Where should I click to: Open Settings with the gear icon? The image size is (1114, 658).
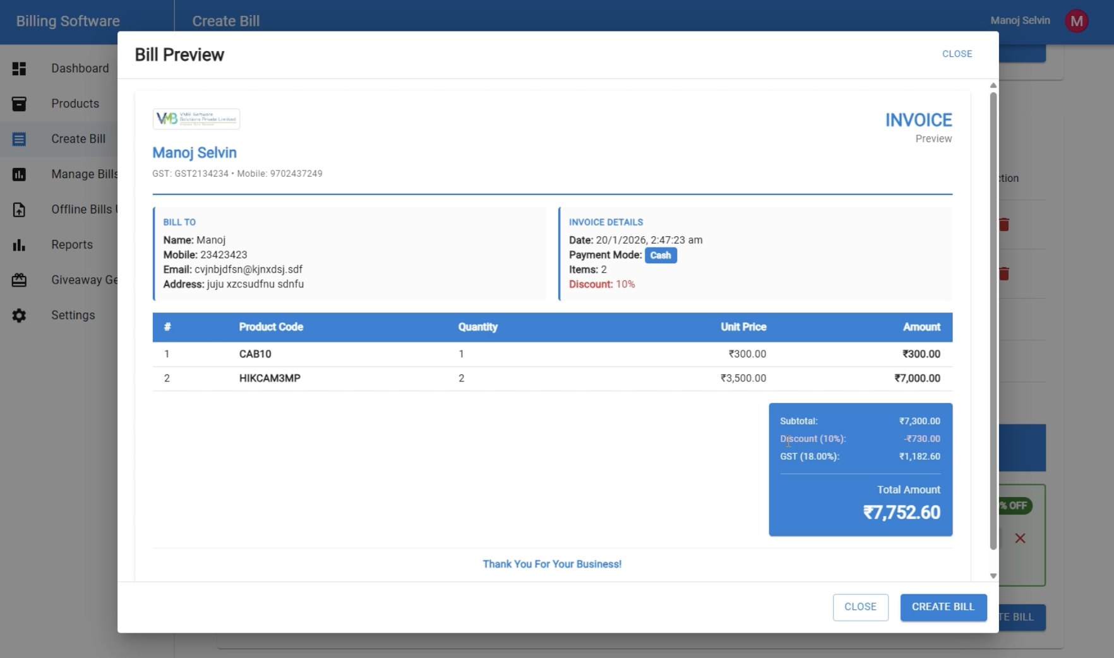[19, 315]
